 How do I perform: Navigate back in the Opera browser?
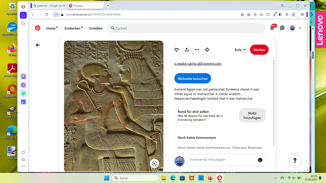(x=33, y=15)
